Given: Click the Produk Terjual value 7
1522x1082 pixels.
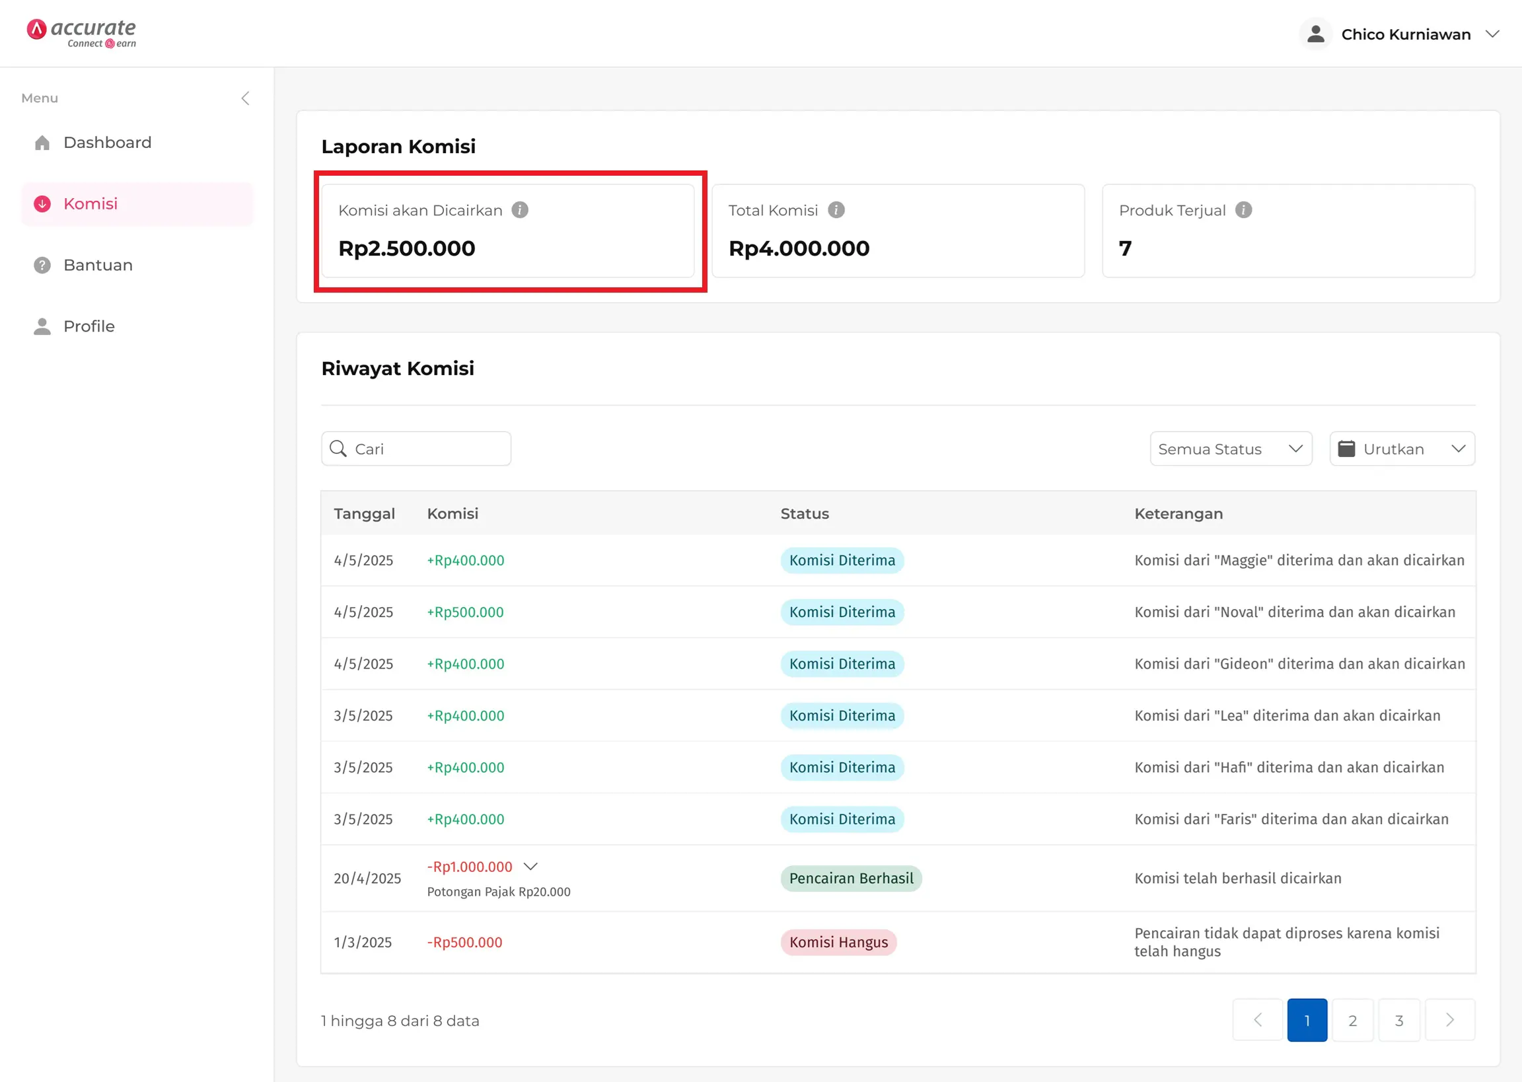Looking at the screenshot, I should pos(1125,248).
